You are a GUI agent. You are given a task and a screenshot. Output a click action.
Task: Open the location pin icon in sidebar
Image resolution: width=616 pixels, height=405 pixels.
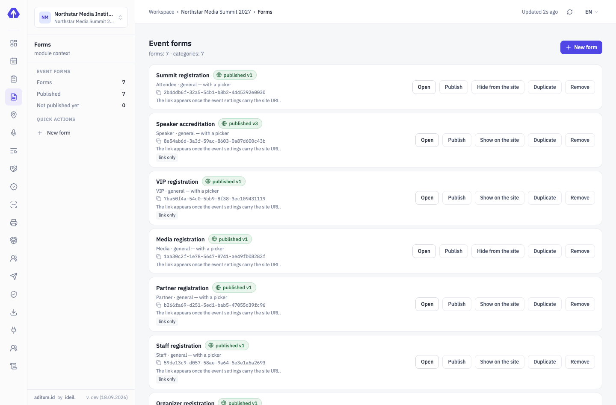click(x=14, y=115)
